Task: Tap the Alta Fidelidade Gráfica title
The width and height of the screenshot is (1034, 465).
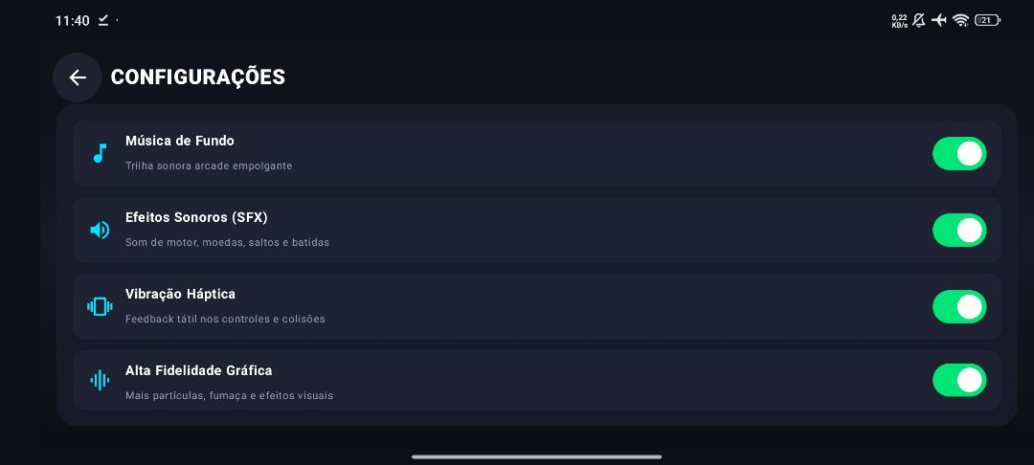Action: [x=198, y=371]
